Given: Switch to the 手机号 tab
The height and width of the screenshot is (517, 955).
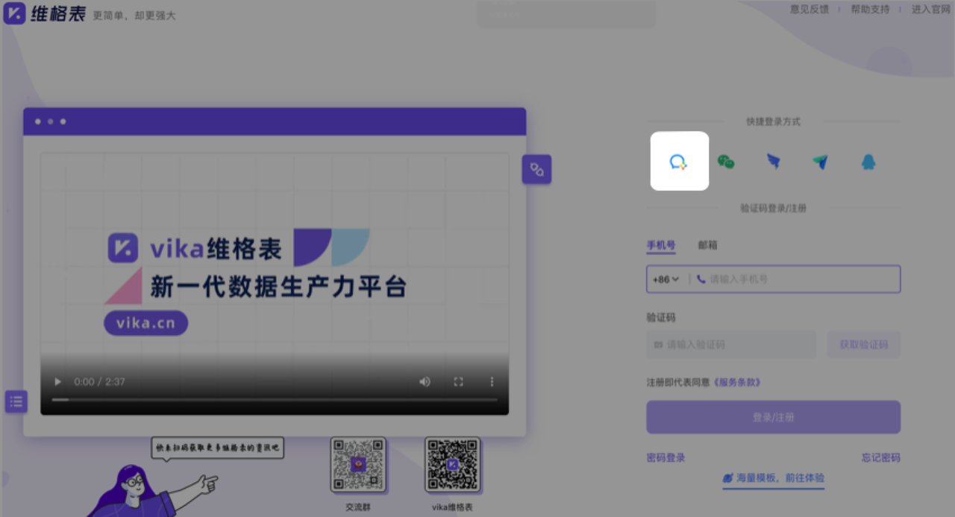Looking at the screenshot, I should 660,245.
